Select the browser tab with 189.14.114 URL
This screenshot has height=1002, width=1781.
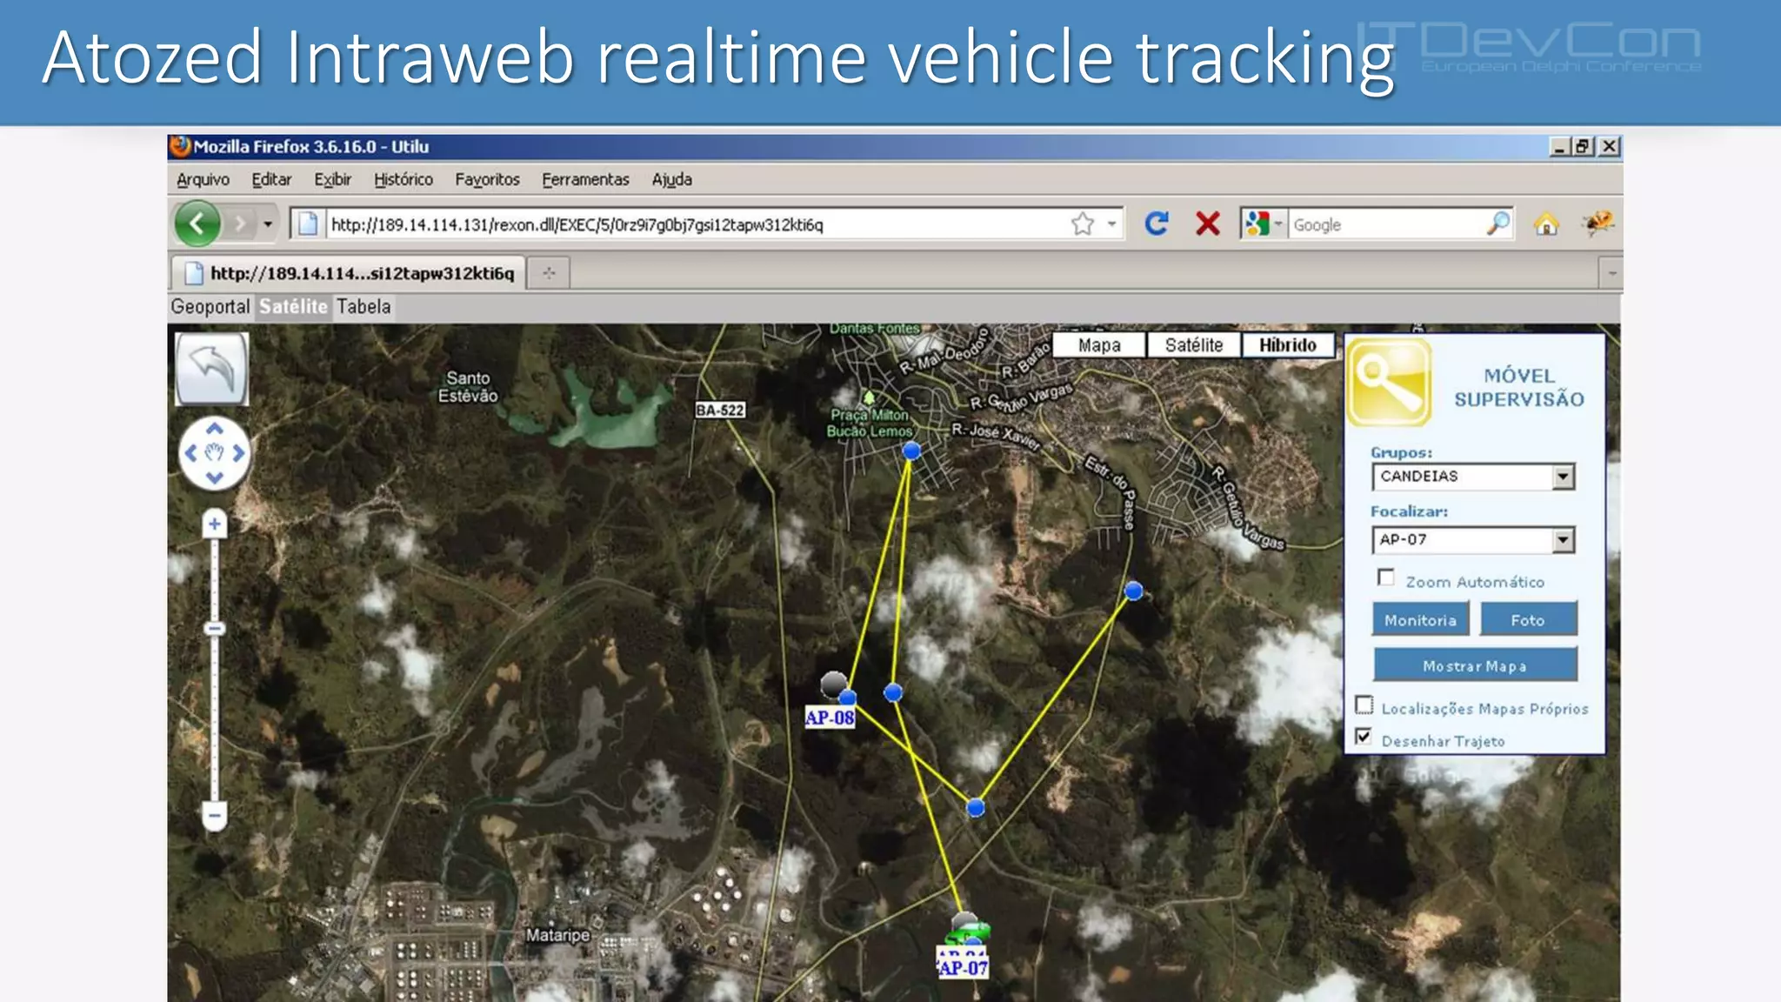click(x=349, y=273)
